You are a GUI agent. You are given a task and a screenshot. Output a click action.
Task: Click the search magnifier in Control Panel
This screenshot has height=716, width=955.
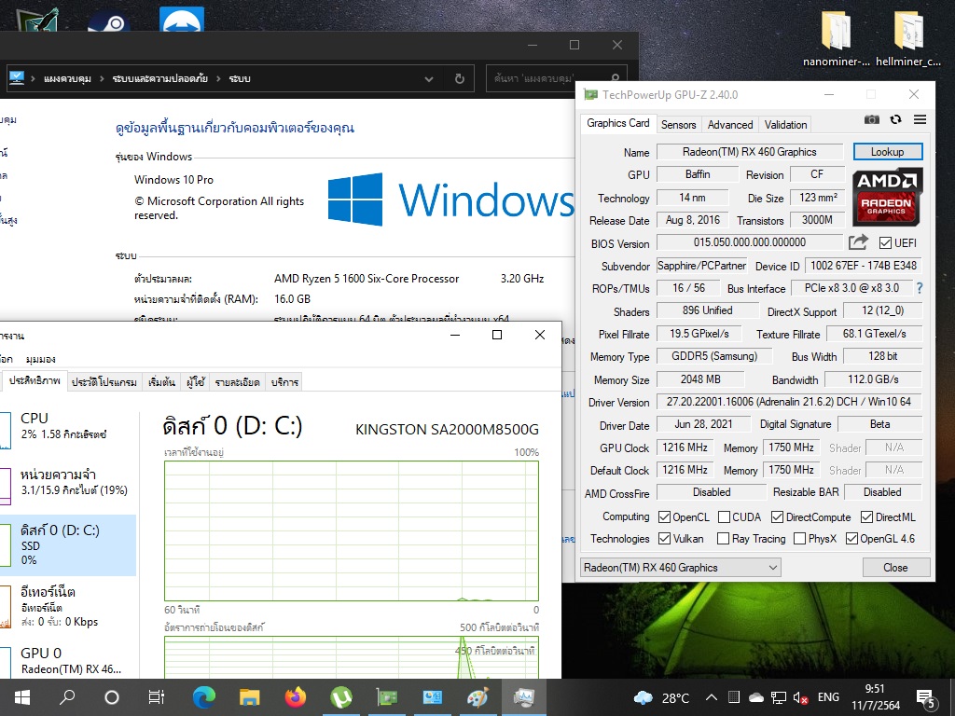616,78
